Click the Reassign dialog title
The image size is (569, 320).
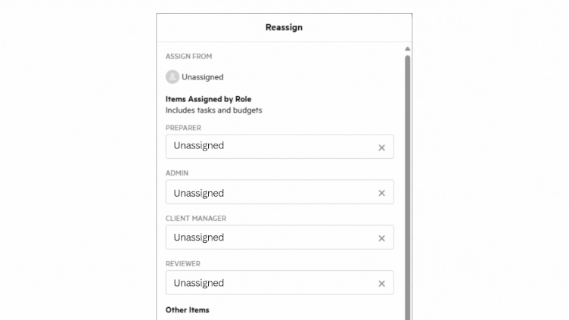[x=284, y=28]
